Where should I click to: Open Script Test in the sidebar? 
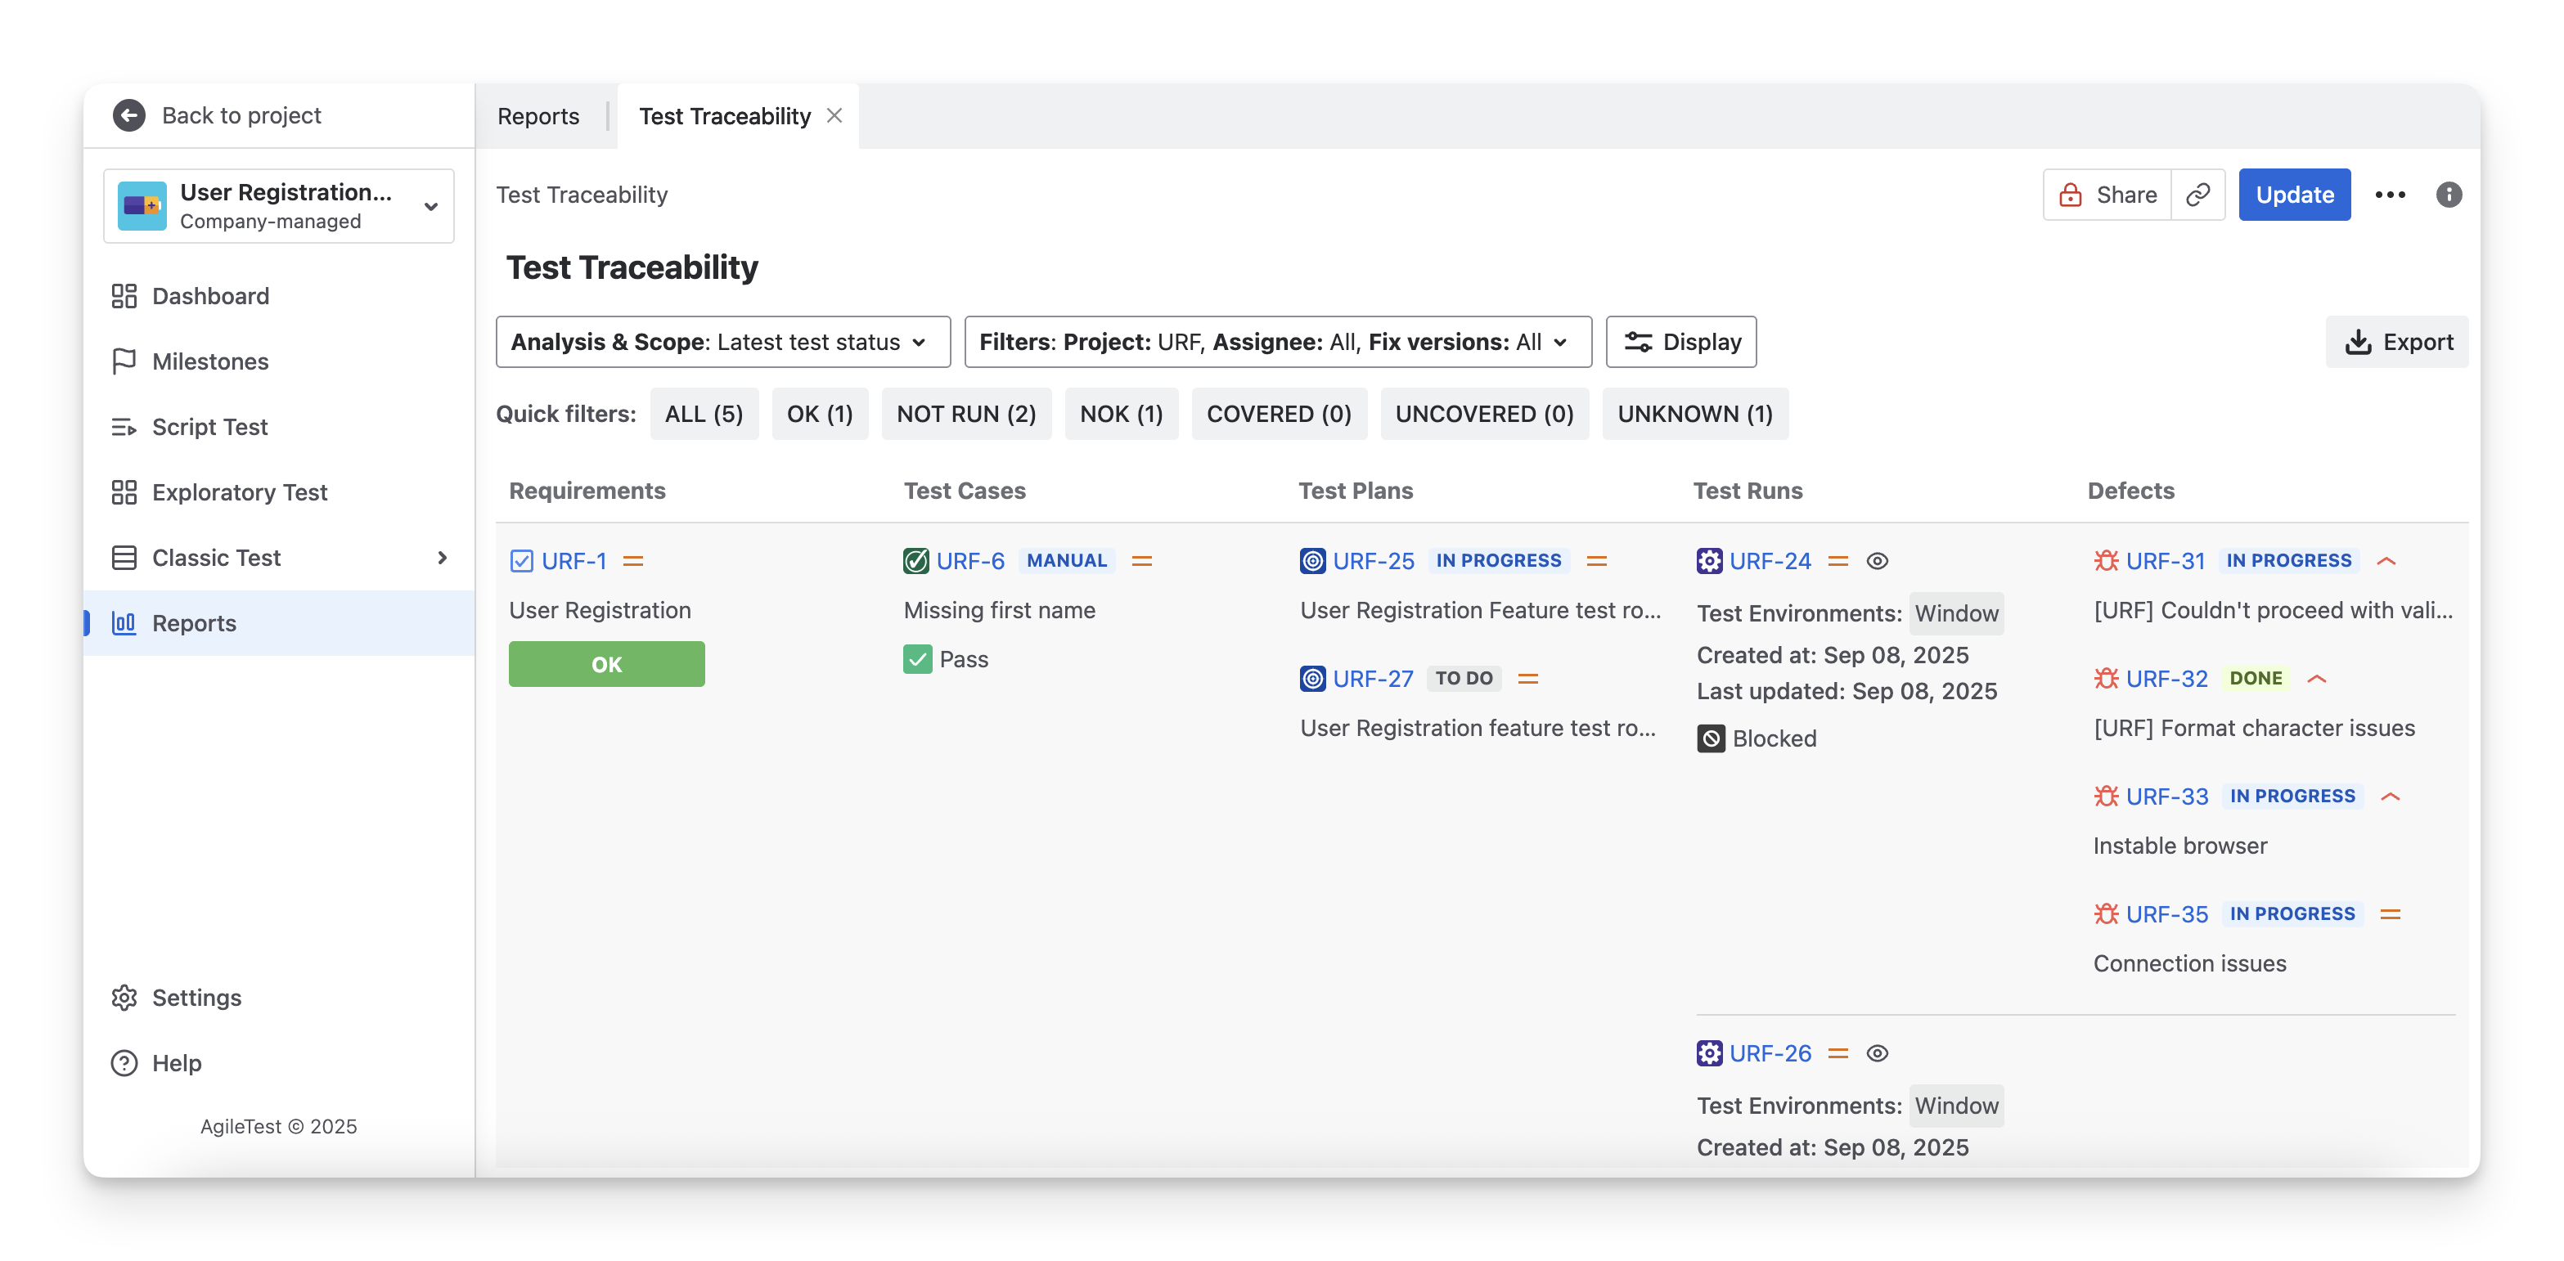point(209,427)
